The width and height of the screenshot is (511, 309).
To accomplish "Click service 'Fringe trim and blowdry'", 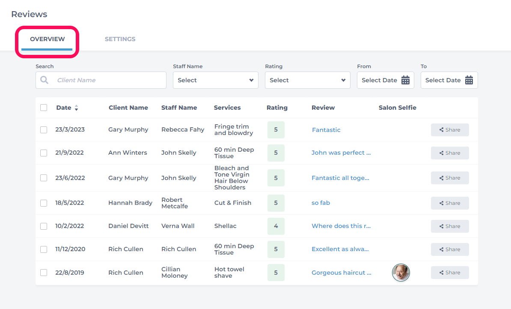I will pyautogui.click(x=233, y=129).
